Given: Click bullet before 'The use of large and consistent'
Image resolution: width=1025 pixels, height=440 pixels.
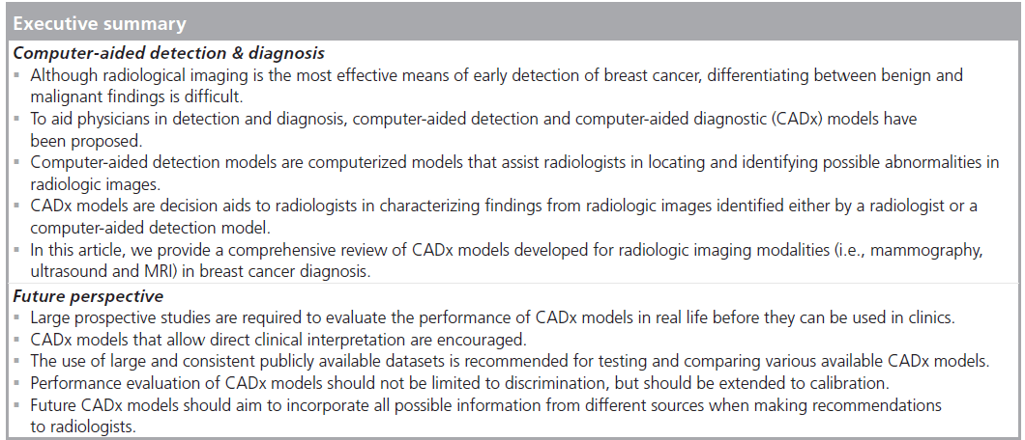Looking at the screenshot, I should click(16, 363).
